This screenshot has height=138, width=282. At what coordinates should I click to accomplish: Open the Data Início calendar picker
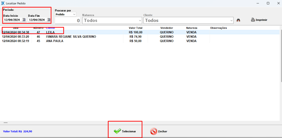pyautogui.click(x=24, y=20)
